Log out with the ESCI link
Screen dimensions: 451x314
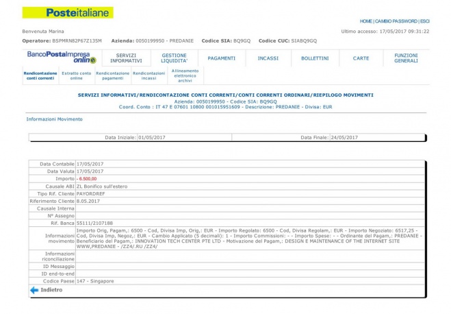click(x=424, y=21)
